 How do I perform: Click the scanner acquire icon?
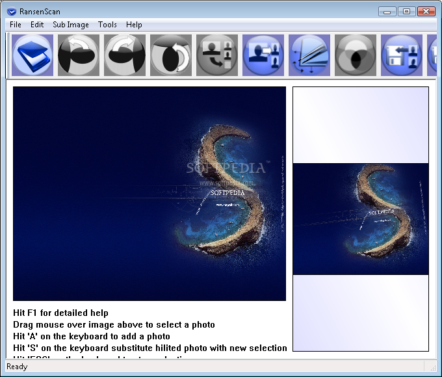coord(32,55)
